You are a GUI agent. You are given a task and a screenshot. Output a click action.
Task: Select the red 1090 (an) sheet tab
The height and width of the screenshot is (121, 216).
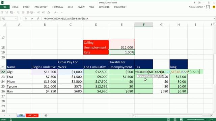click(x=32, y=115)
